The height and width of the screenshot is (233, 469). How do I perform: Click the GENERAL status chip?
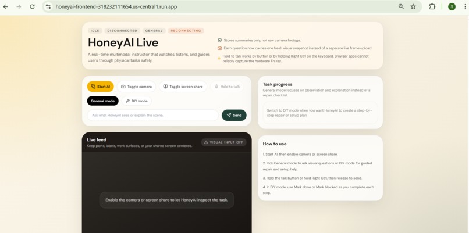pyautogui.click(x=154, y=31)
